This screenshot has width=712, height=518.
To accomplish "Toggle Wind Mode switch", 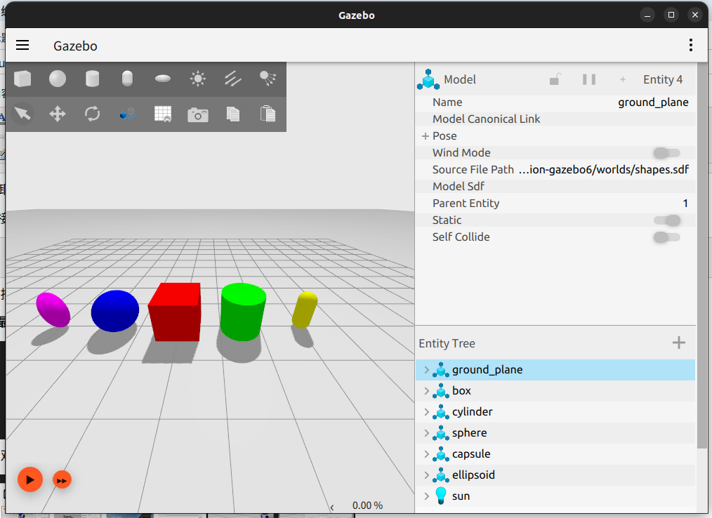I will coord(666,153).
